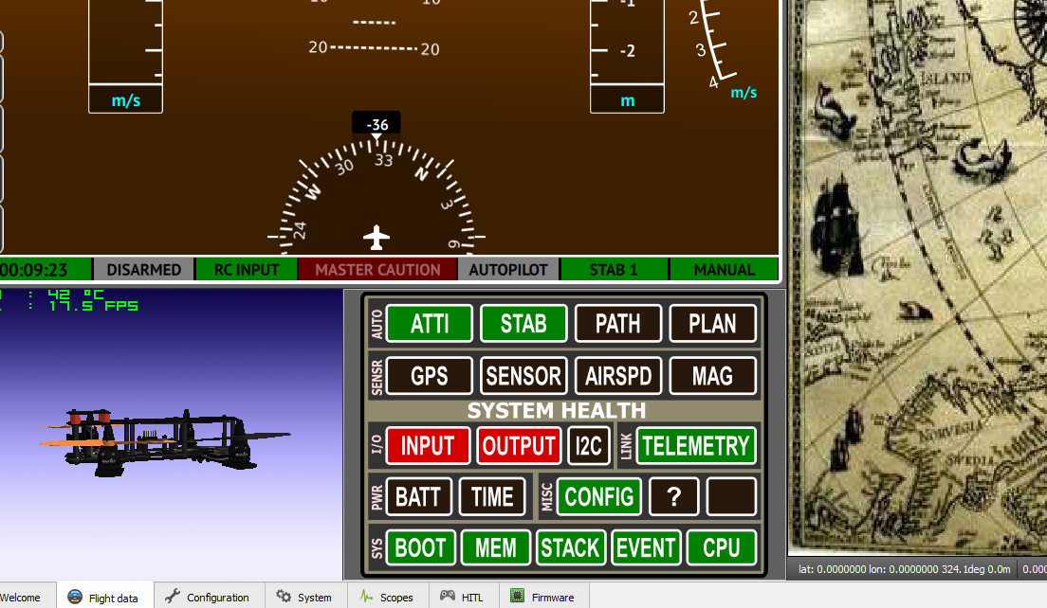Click the MANUAL thrust mode field

pyautogui.click(x=724, y=269)
